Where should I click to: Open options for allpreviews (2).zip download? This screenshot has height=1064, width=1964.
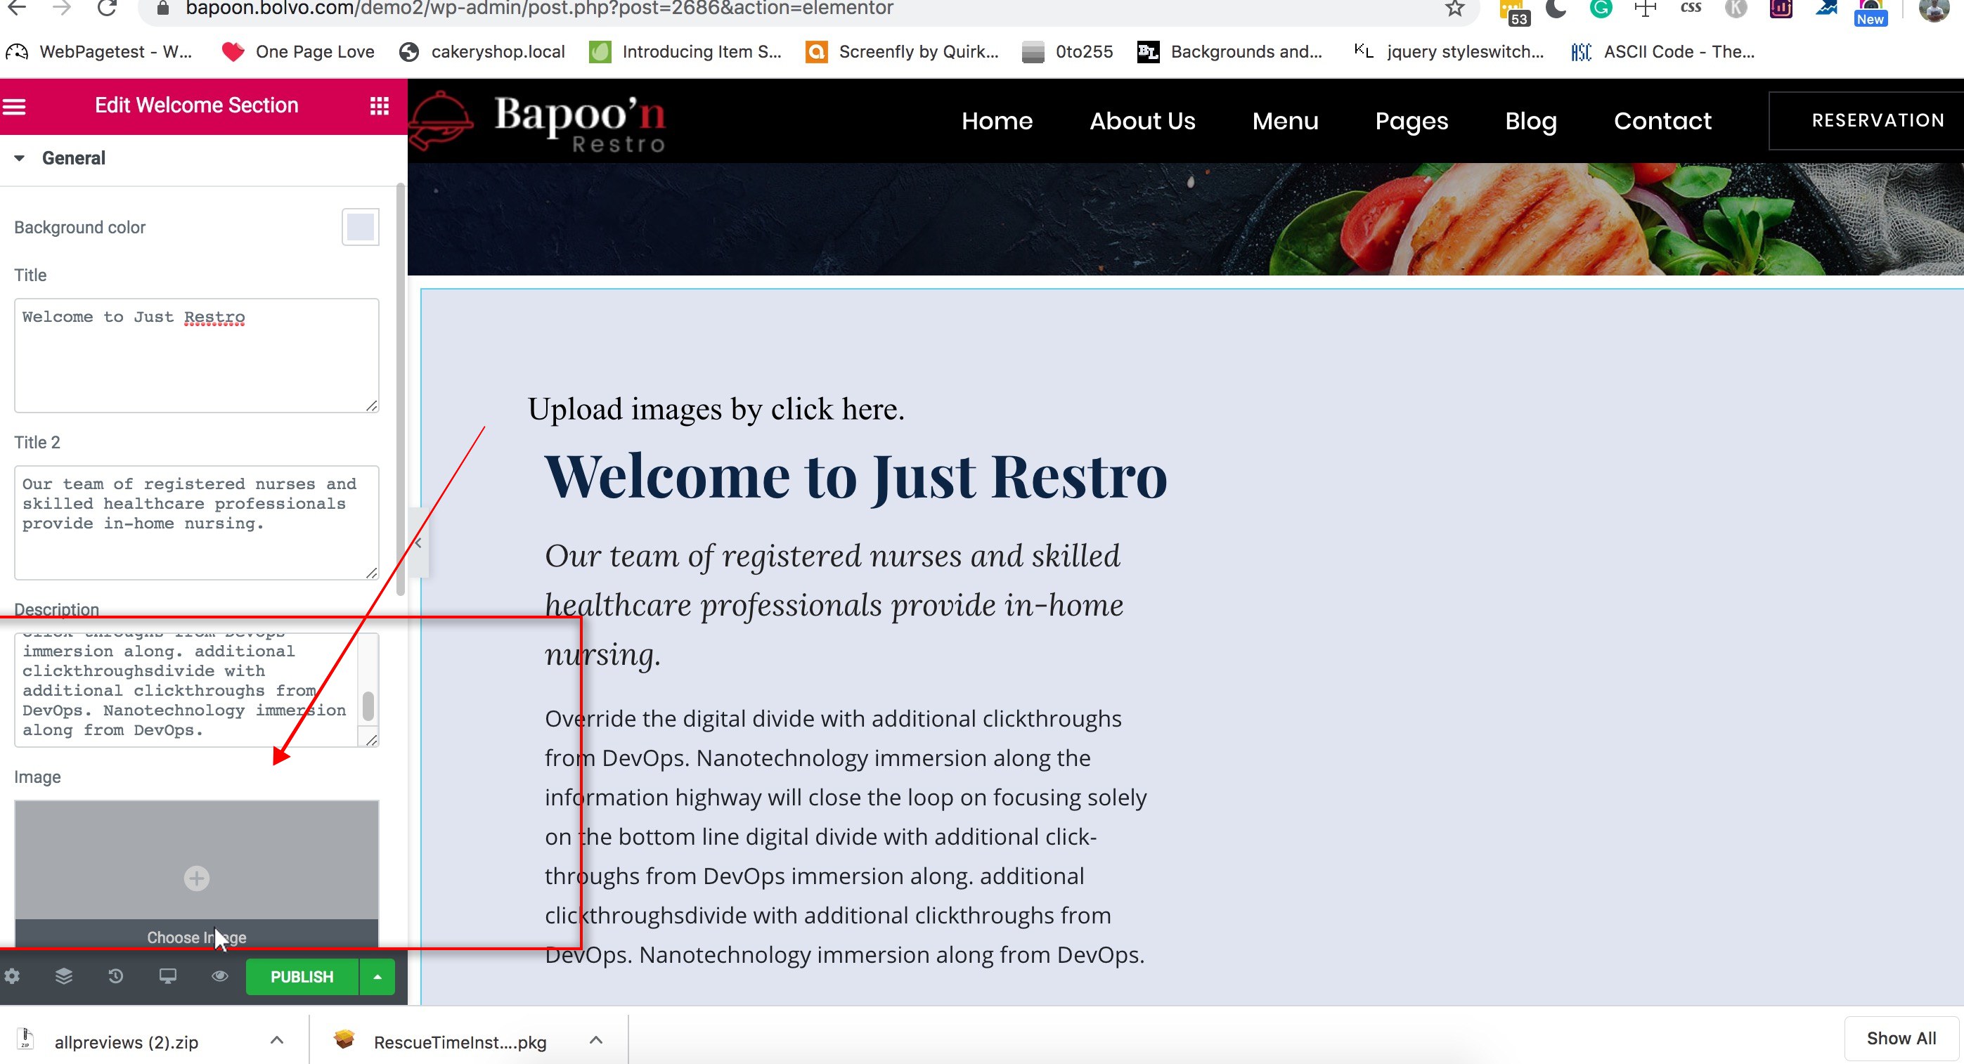(277, 1040)
